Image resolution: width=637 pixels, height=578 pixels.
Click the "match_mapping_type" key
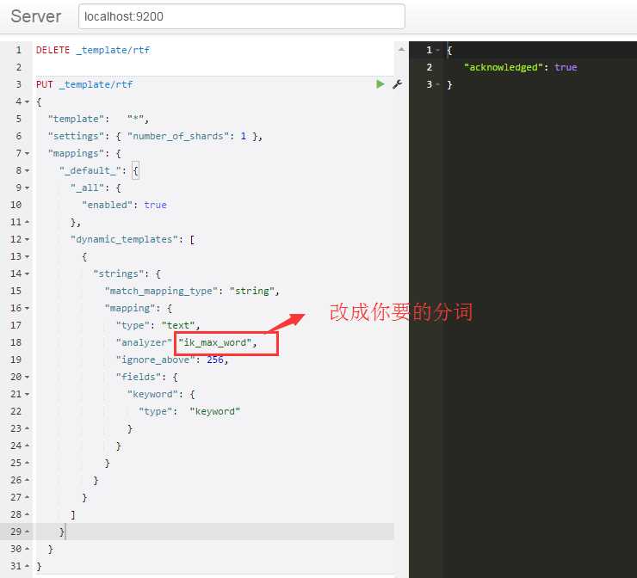point(162,291)
